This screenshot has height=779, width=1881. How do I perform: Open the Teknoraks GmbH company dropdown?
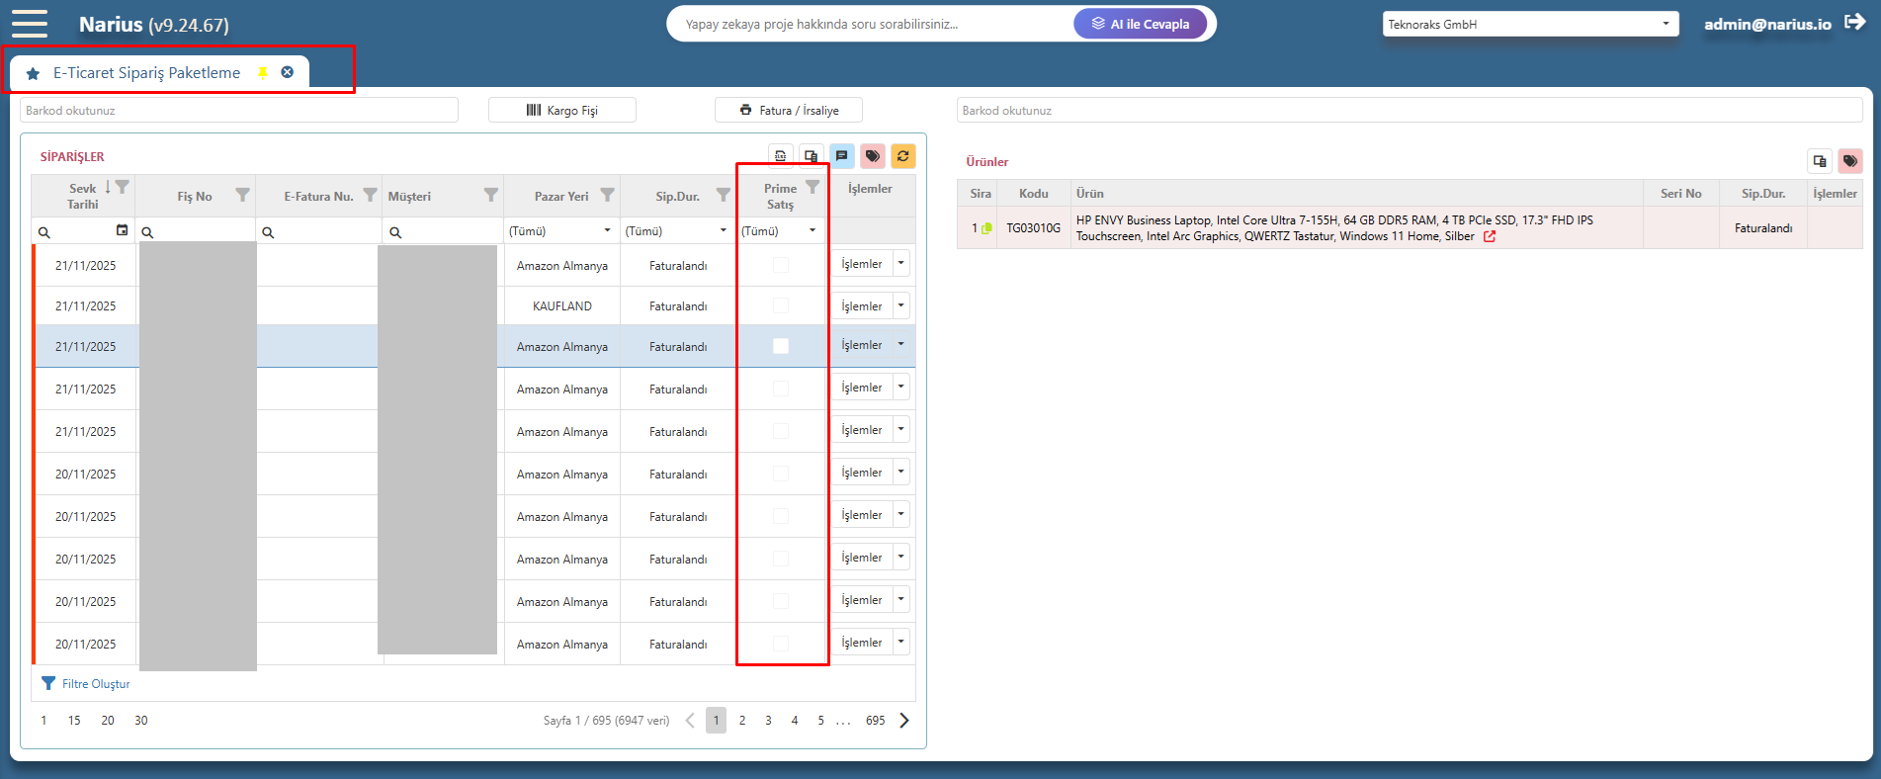(1530, 24)
